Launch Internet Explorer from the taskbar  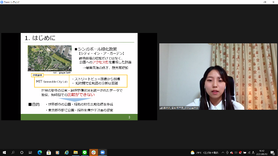67,152
